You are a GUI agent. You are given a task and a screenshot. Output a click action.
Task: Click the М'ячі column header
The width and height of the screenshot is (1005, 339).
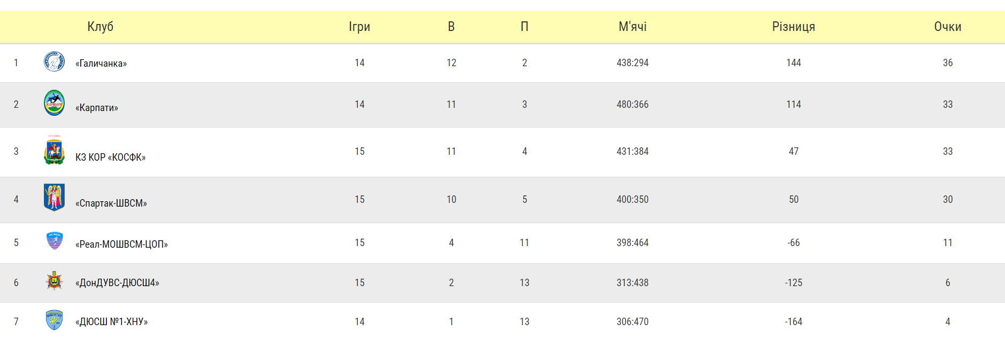633,27
